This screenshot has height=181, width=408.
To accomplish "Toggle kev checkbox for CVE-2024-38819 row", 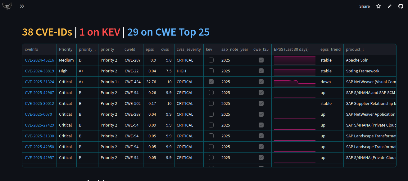I will tap(211, 71).
